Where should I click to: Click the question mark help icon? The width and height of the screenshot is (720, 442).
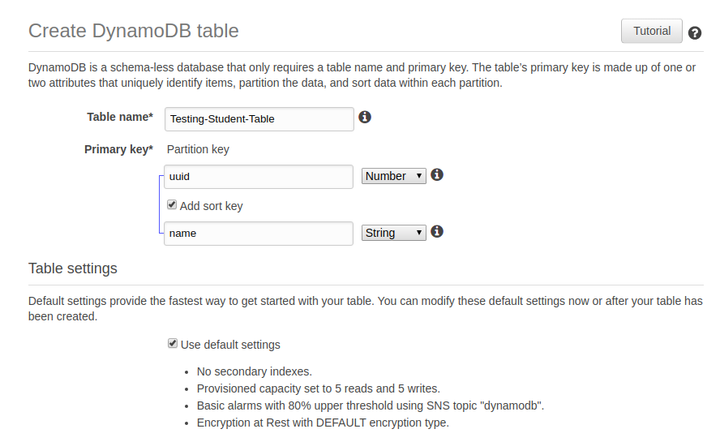[x=694, y=33]
